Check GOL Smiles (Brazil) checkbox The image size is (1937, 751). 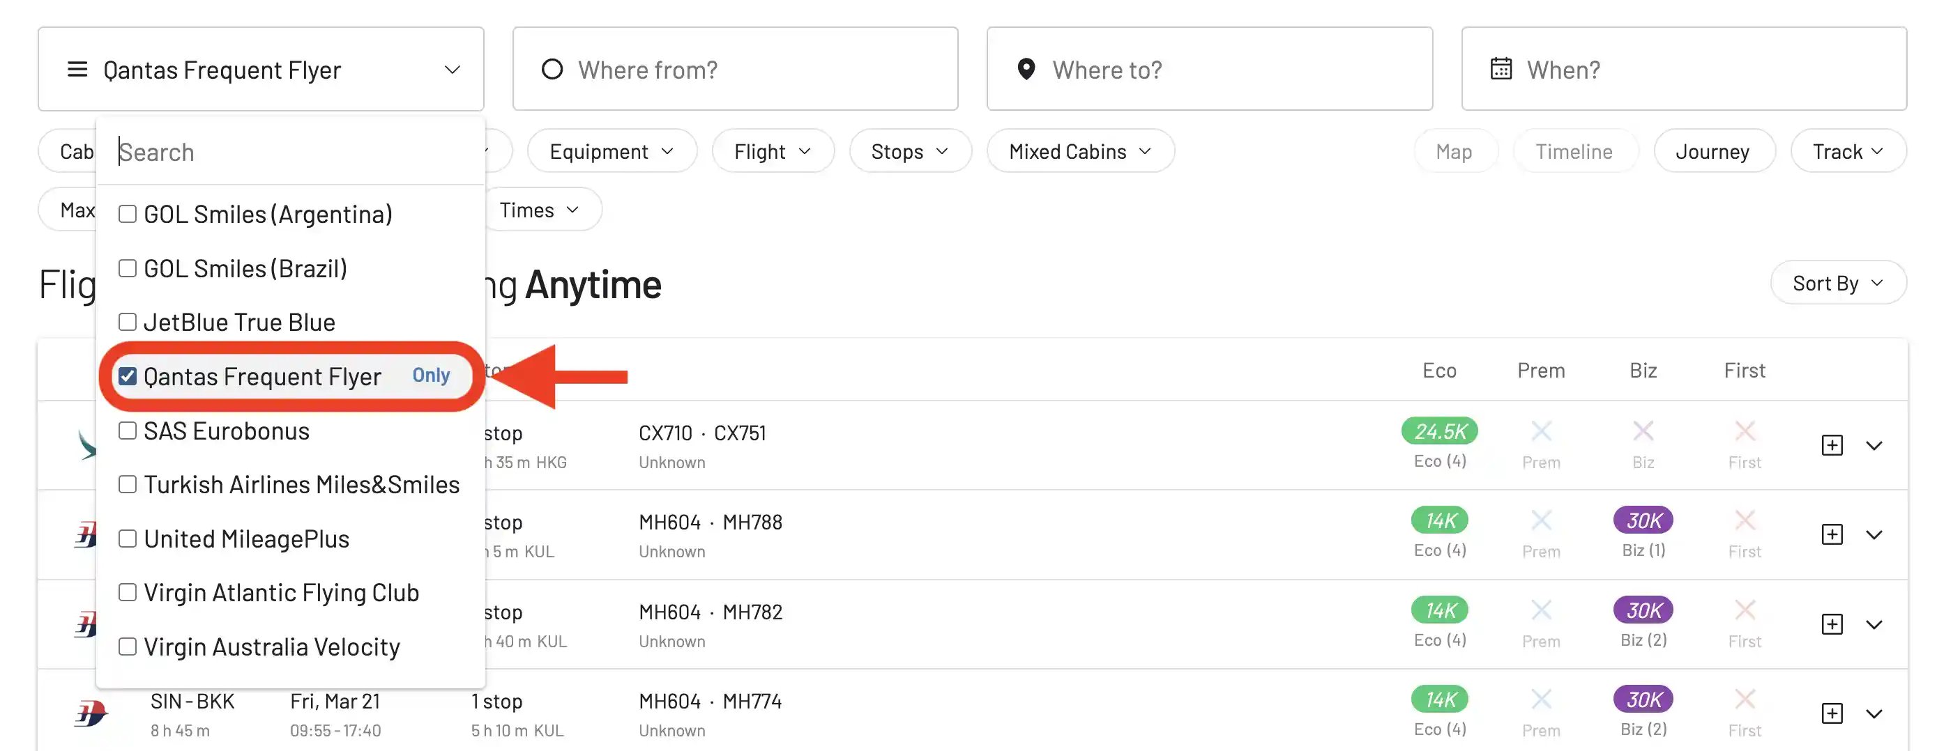[x=128, y=268]
